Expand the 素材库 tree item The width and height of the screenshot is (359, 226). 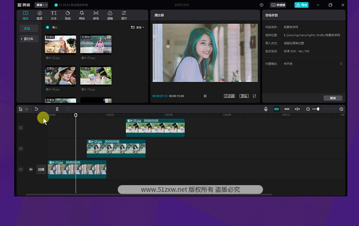coord(29,39)
